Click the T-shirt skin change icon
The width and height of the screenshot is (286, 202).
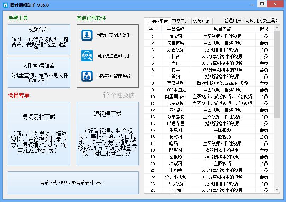pos(106,95)
